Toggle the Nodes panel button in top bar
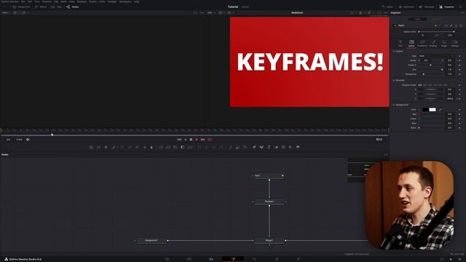 tap(73, 7)
